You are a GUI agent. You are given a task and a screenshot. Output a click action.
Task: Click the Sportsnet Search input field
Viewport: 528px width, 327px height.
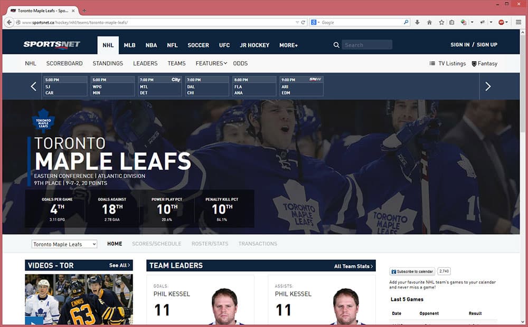(367, 45)
